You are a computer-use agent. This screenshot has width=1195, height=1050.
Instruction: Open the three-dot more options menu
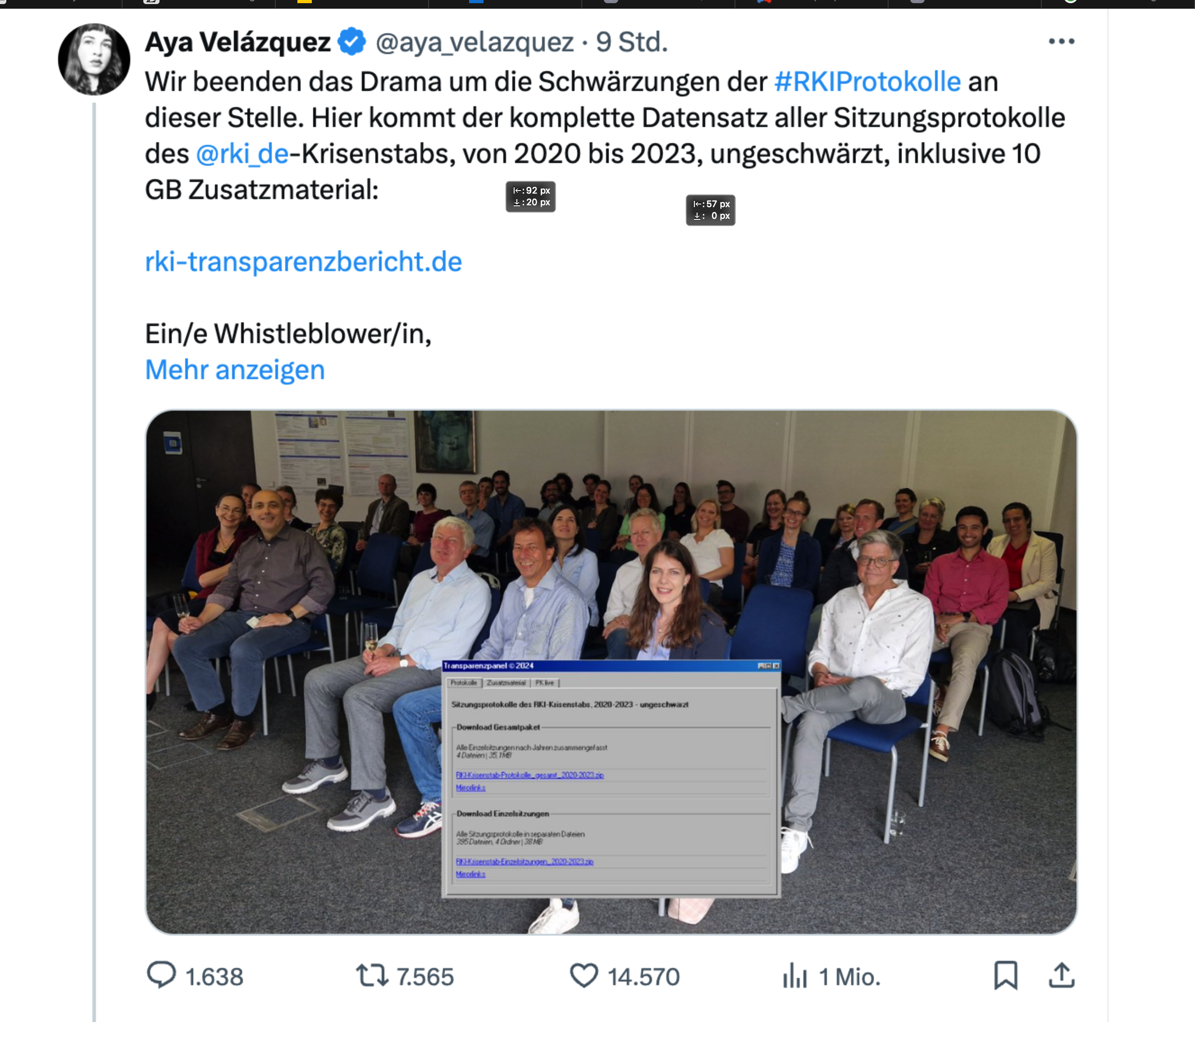1061,41
